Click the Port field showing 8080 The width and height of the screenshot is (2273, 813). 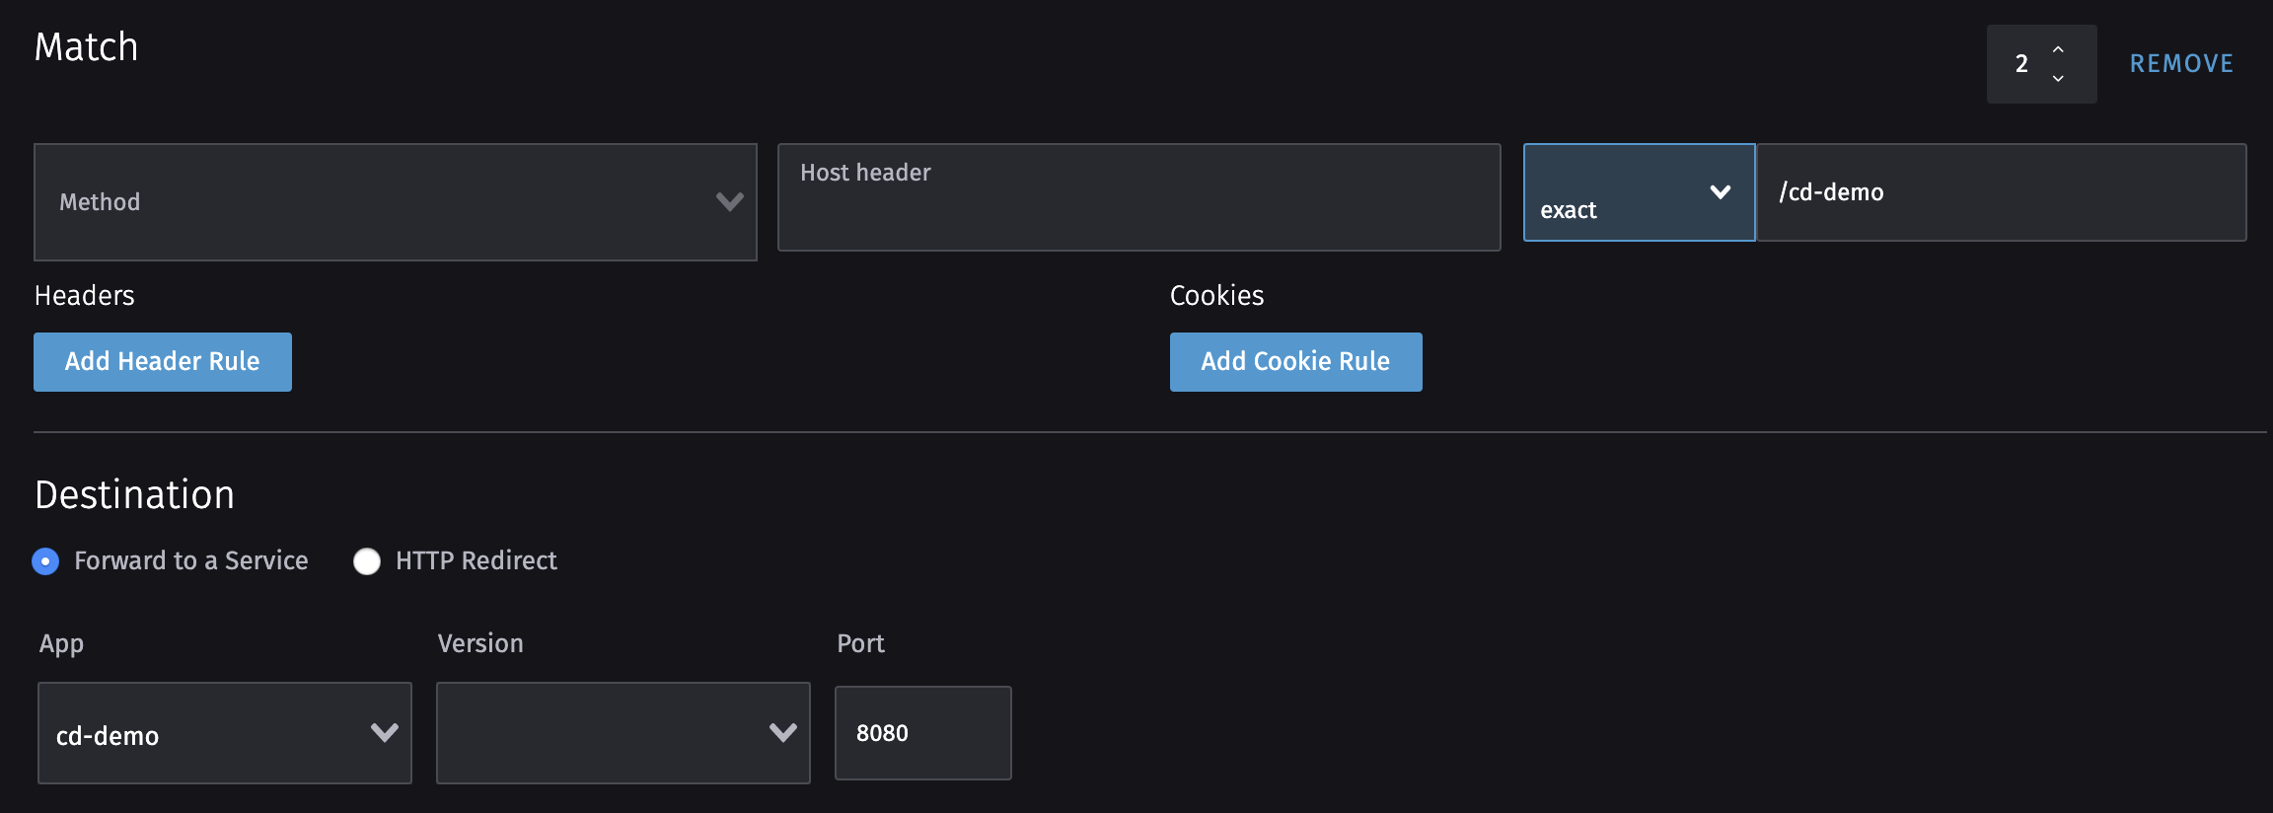[923, 733]
